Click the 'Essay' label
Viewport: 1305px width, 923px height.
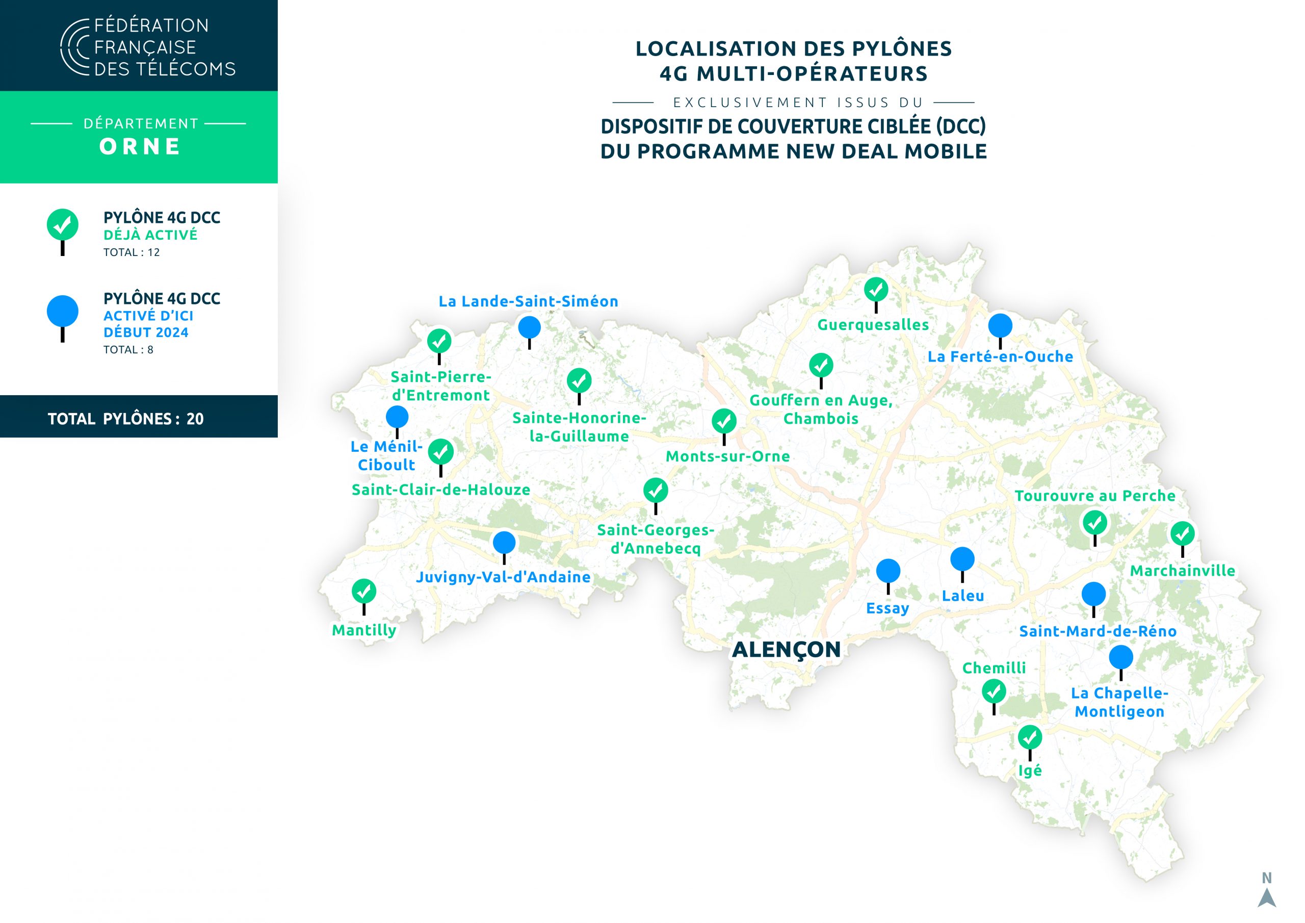click(887, 608)
